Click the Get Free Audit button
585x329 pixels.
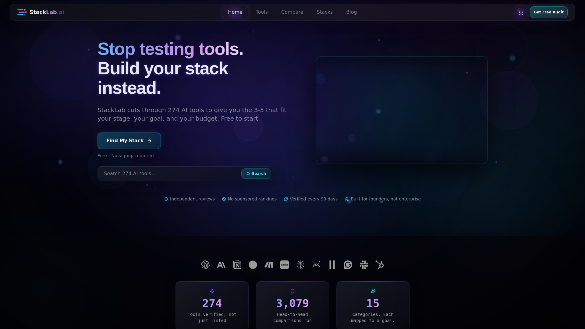click(x=549, y=12)
